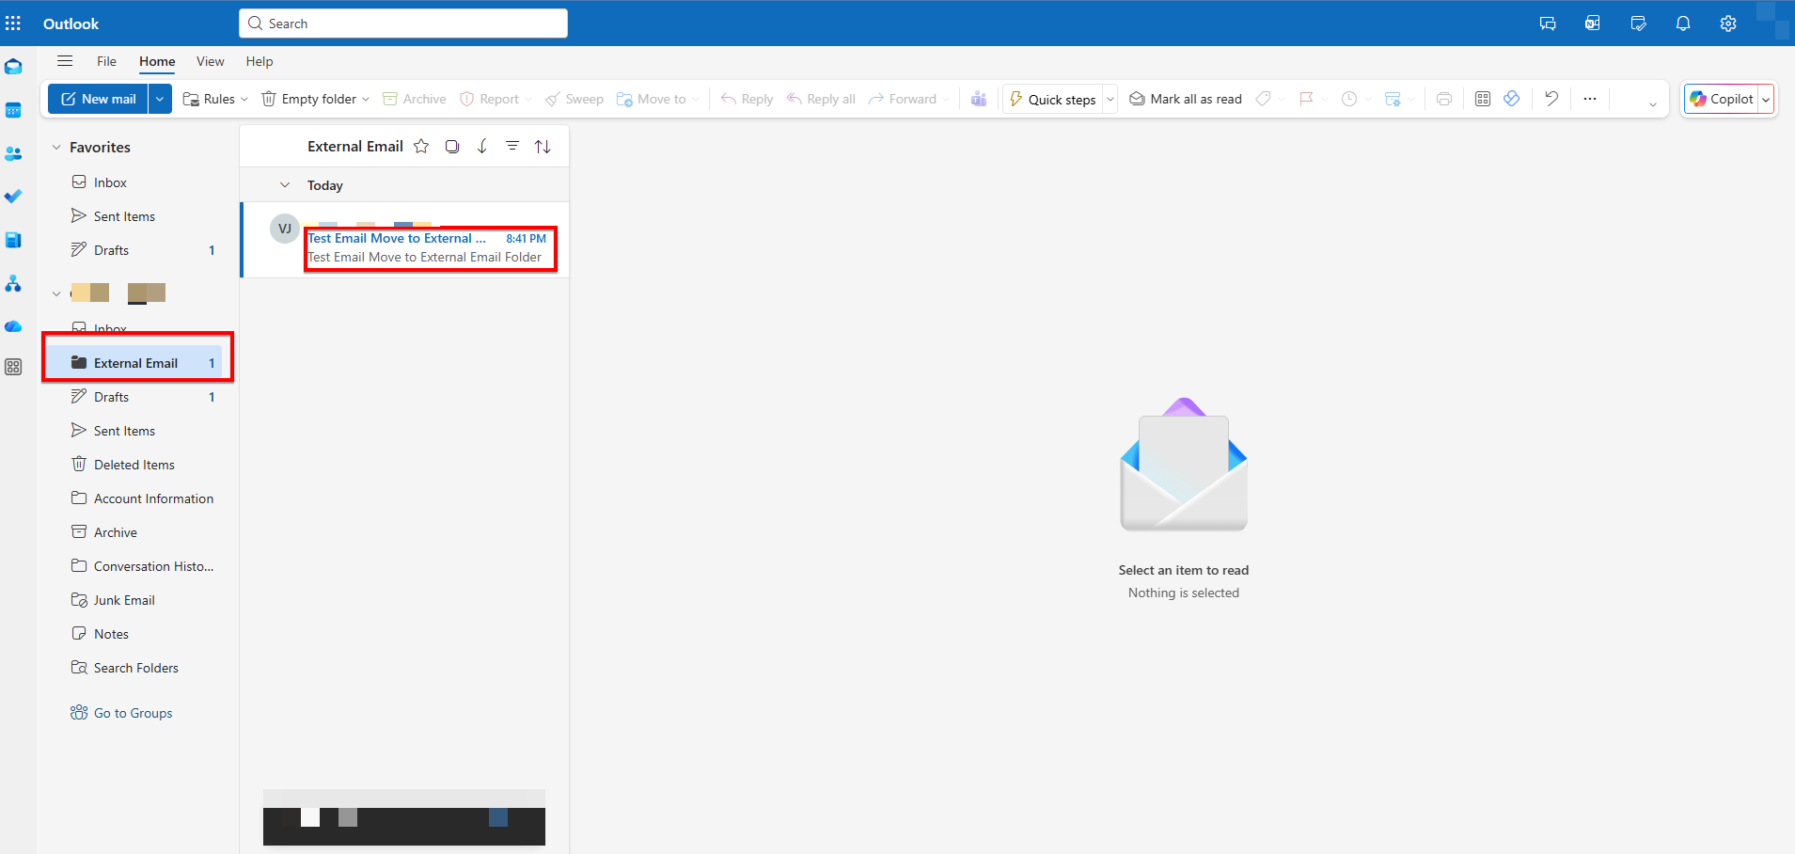Collapse the Today message group
This screenshot has height=854, width=1795.
click(x=284, y=184)
